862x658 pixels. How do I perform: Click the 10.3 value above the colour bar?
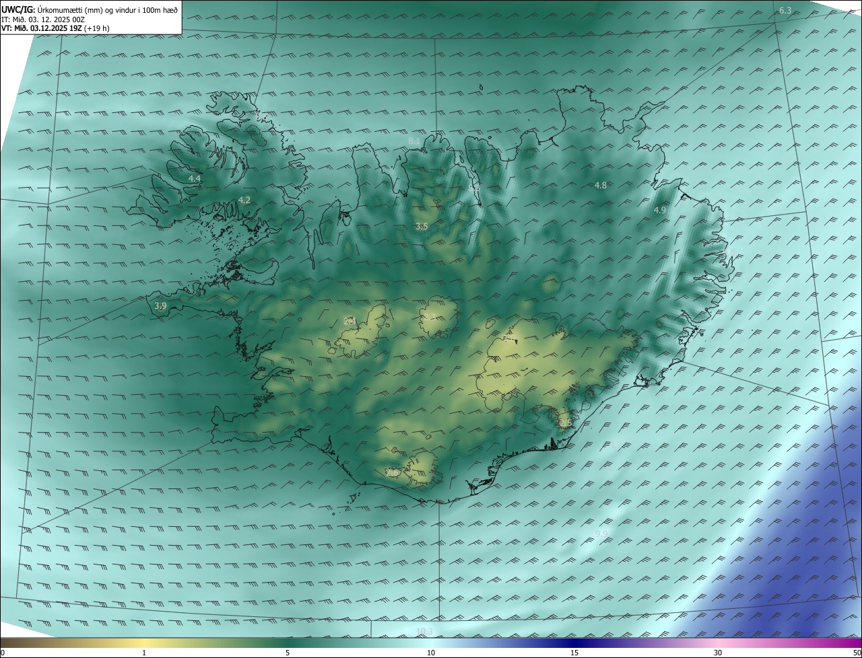[425, 631]
